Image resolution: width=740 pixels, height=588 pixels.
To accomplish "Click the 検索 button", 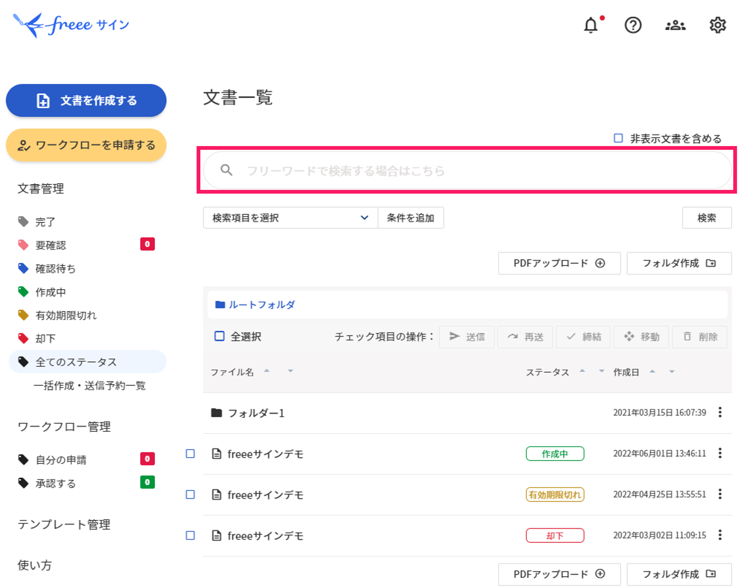I will (x=707, y=218).
